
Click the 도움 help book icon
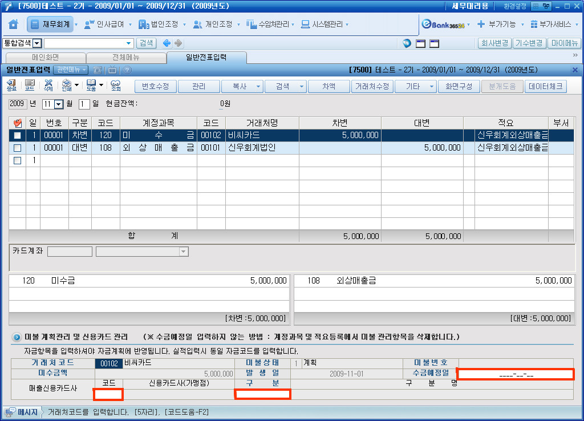[91, 86]
